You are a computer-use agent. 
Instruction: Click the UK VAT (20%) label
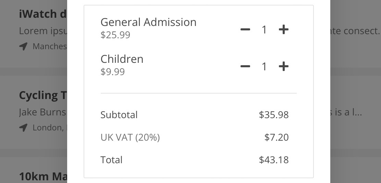tap(130, 138)
